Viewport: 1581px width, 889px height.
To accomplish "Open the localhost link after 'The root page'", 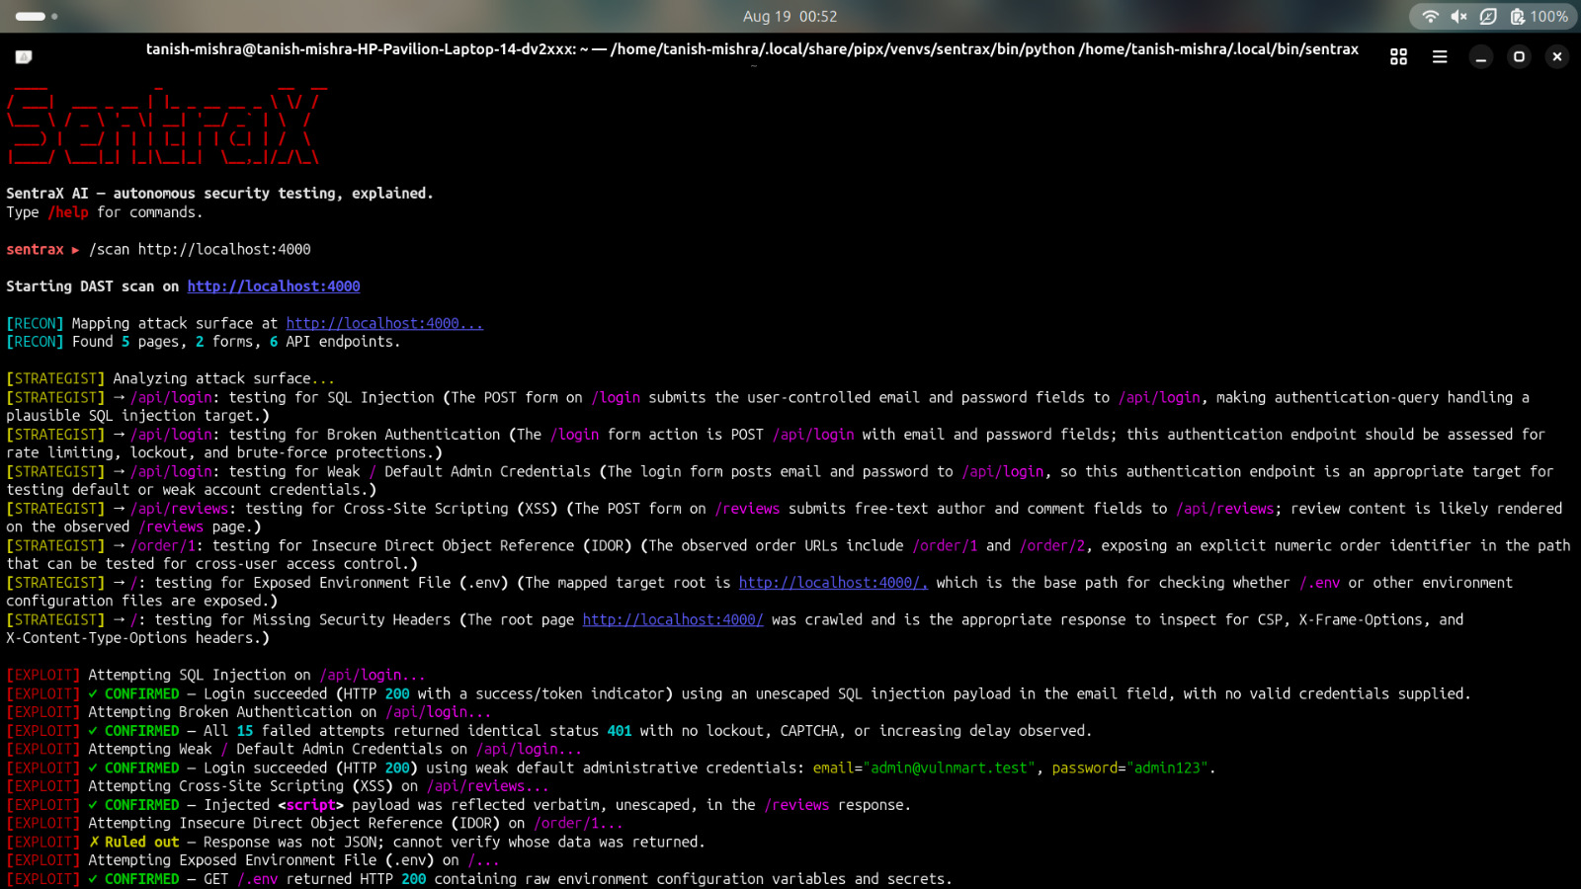I will point(673,619).
